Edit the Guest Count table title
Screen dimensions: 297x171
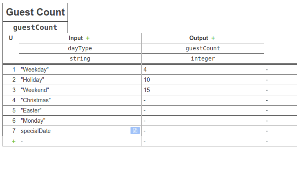[x=35, y=12]
